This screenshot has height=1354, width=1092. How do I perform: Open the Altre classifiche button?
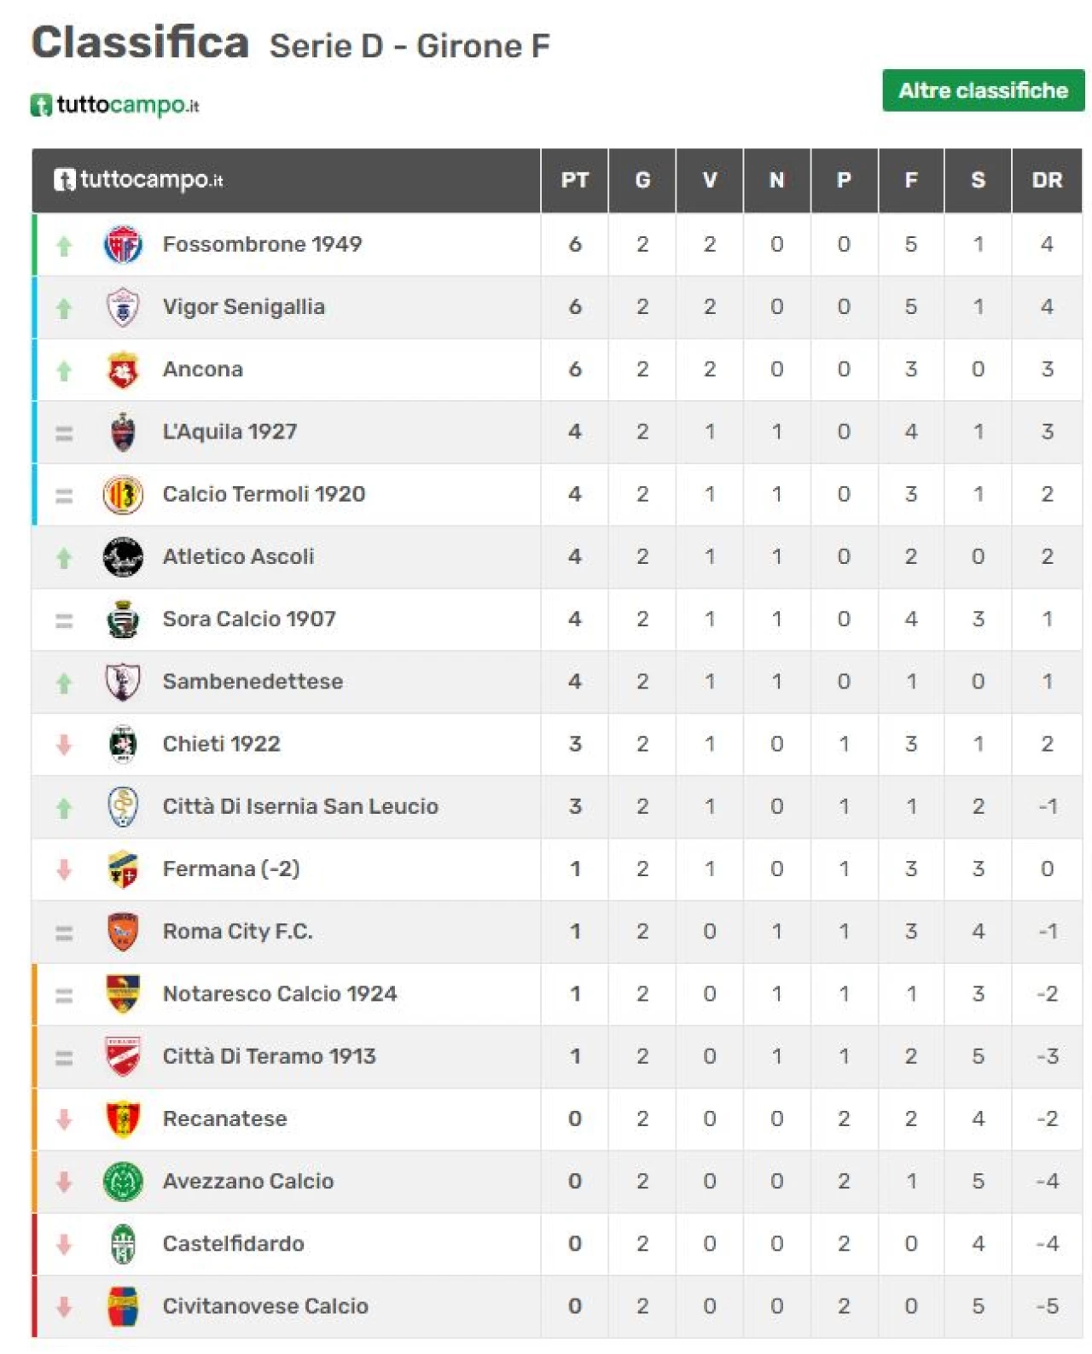click(983, 90)
